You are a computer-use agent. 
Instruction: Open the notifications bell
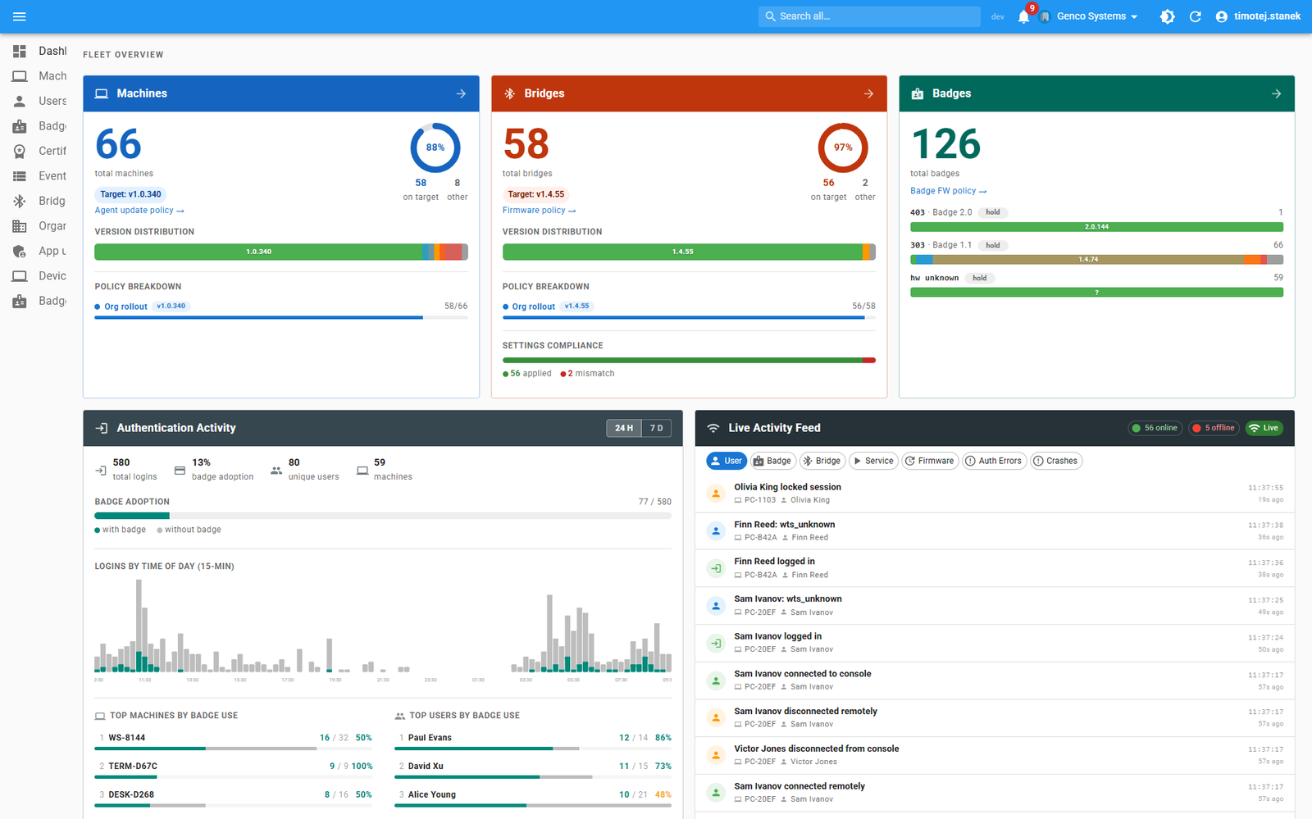1023,16
